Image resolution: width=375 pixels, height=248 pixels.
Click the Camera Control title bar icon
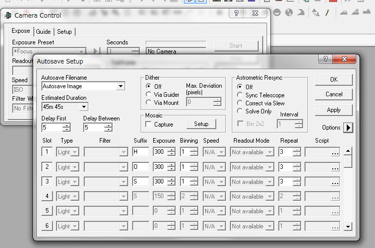point(8,15)
